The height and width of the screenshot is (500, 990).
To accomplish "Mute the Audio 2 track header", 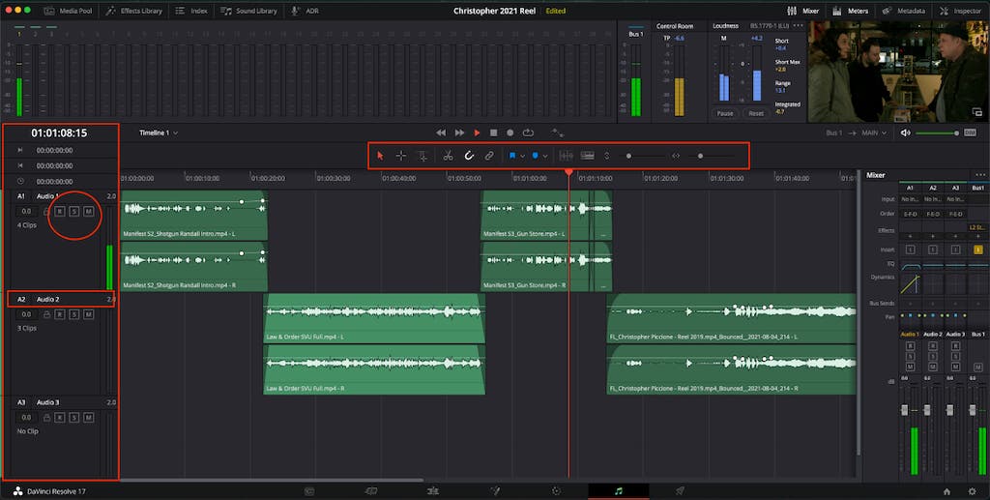I will point(88,313).
